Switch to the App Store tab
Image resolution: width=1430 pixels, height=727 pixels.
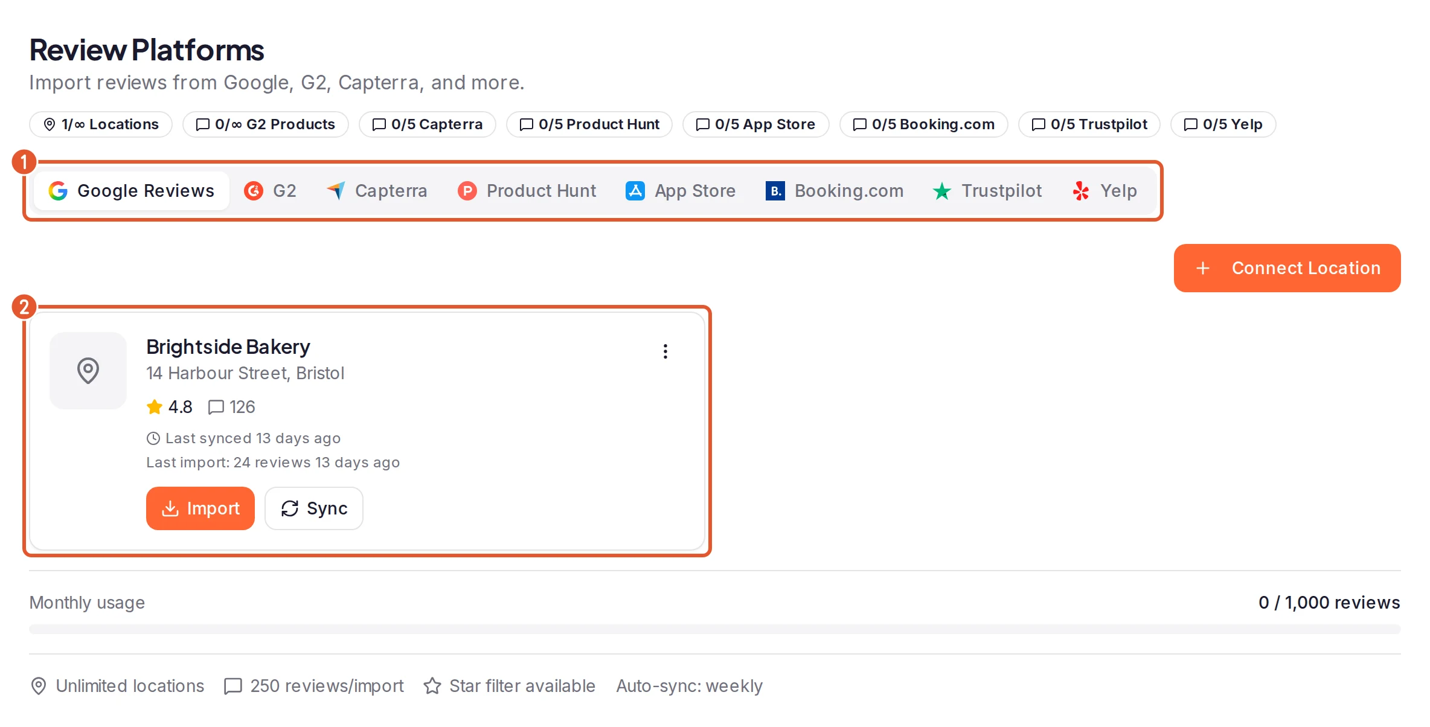coord(681,191)
